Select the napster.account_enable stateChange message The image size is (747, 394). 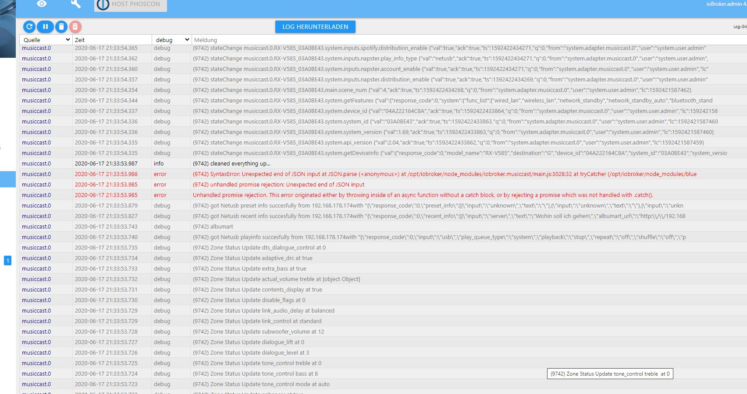click(451, 69)
